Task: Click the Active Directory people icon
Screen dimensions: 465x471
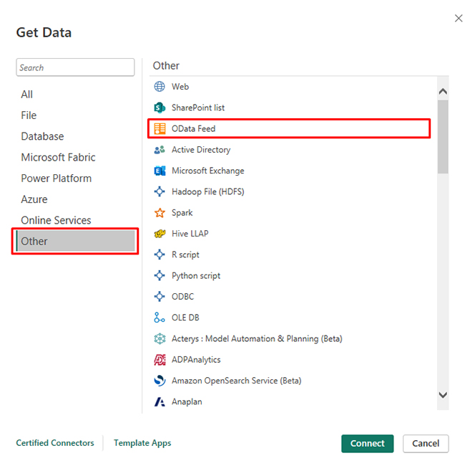Action: pyautogui.click(x=160, y=150)
